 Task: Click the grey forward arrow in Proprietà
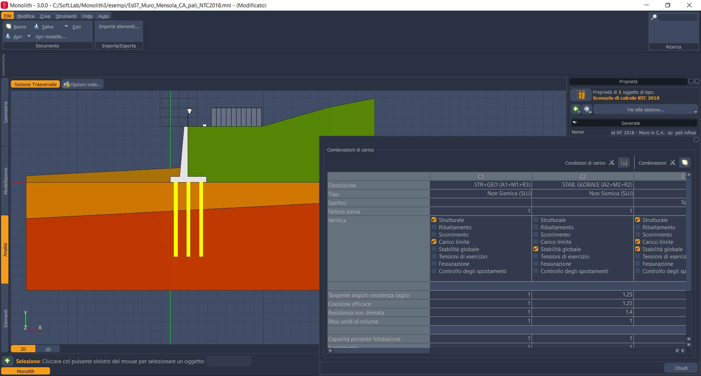[x=587, y=109]
